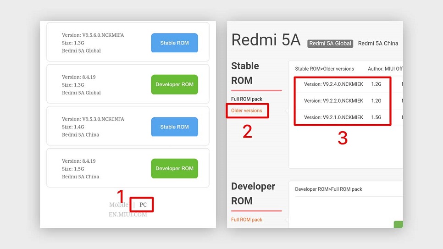Viewport: 443px width, 249px height.
Task: Click the Developer ROM section heading
Action: [253, 194]
